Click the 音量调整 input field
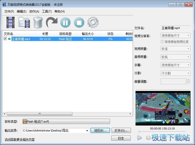 click(x=173, y=81)
